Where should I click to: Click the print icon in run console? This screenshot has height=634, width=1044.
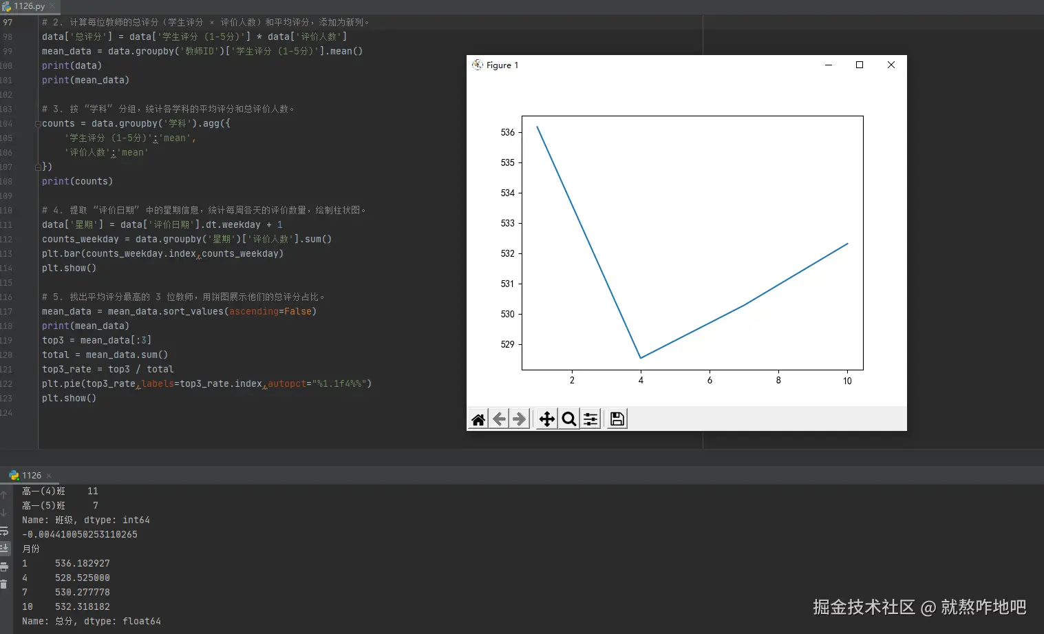tap(4, 567)
